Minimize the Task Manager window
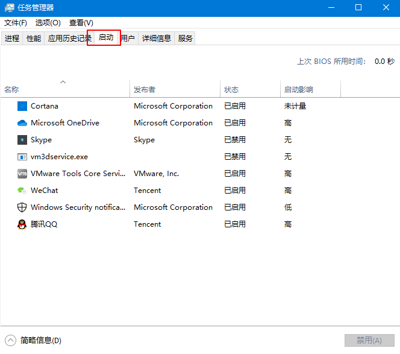 pyautogui.click(x=331, y=7)
